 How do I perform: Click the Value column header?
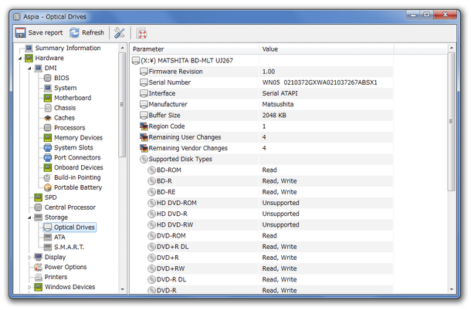[326, 49]
